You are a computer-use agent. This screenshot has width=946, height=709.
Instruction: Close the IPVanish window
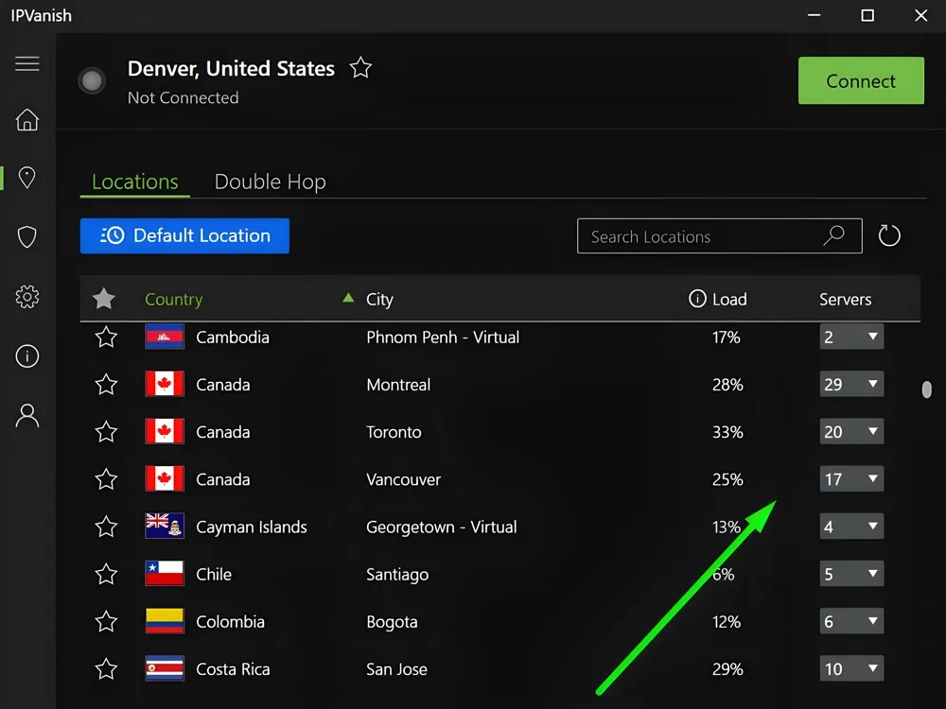tap(920, 15)
